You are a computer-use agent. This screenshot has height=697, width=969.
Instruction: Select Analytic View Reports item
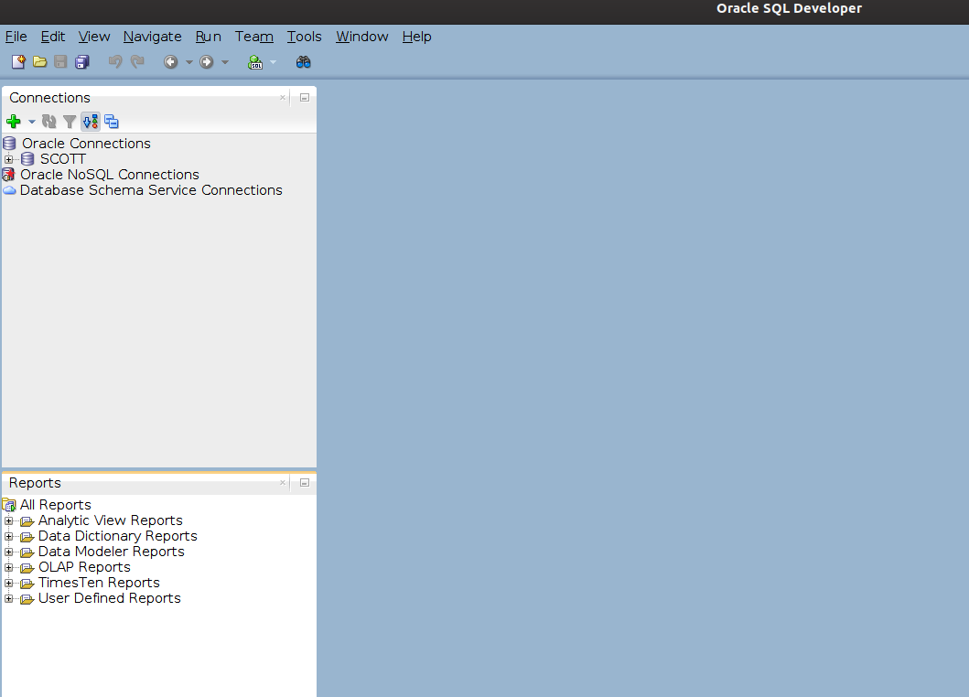(x=111, y=520)
